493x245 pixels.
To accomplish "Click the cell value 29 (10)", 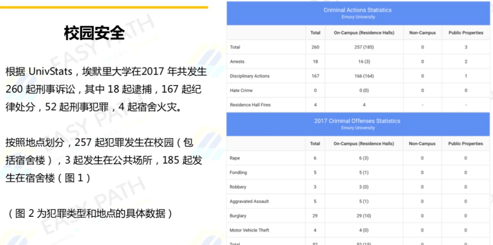I will click(x=364, y=216).
